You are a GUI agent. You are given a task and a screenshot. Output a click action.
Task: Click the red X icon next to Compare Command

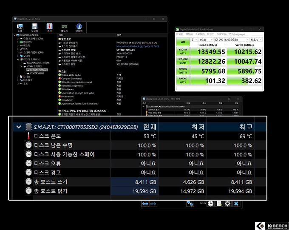coord(59,78)
